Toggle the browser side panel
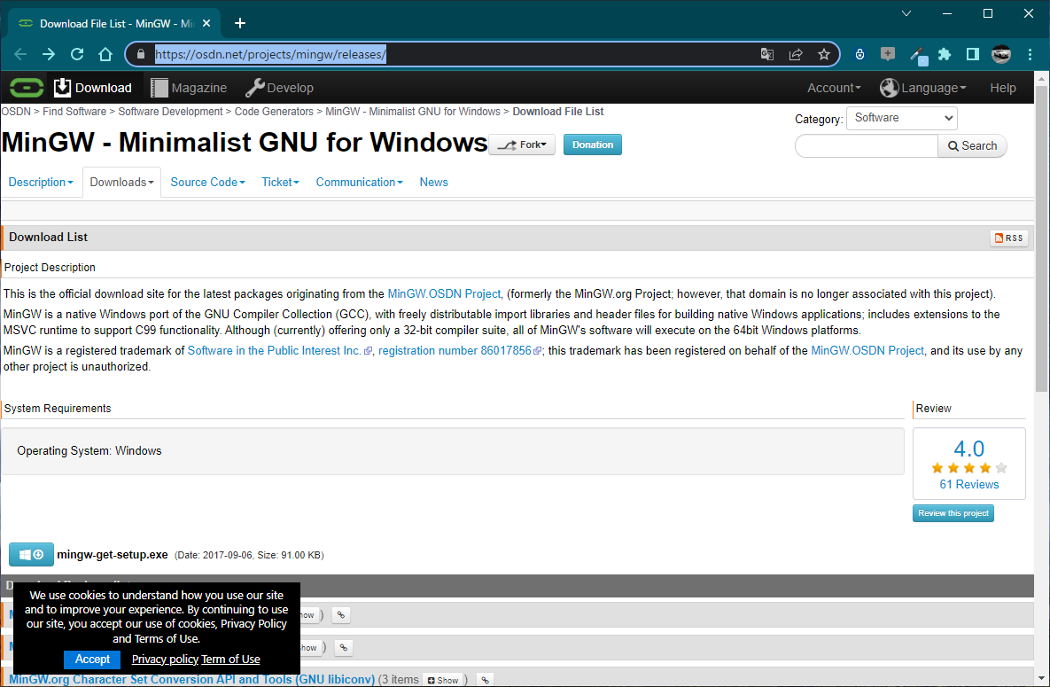This screenshot has height=687, width=1050. coord(973,54)
